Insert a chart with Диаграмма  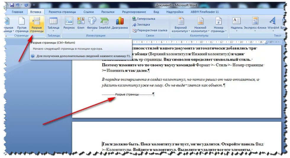[x=120, y=23]
